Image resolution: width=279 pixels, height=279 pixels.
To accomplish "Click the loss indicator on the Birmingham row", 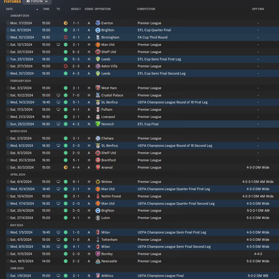I will (66, 37).
